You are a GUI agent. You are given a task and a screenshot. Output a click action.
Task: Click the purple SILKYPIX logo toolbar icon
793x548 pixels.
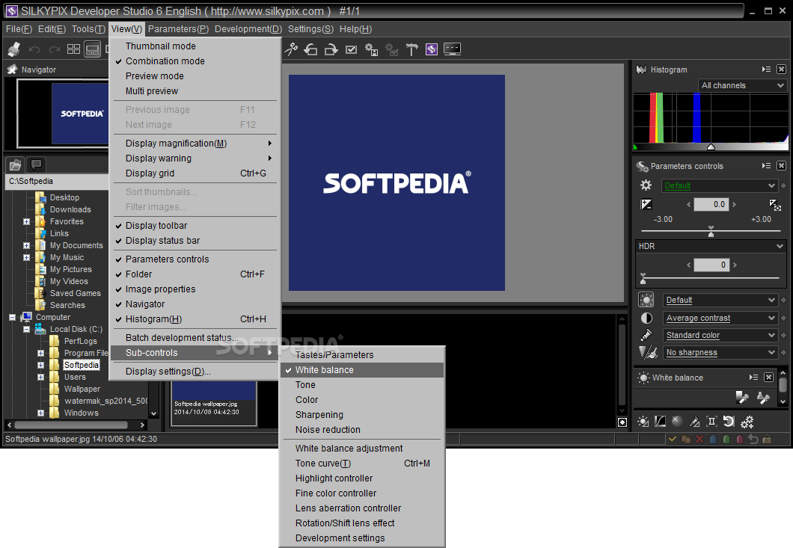(x=432, y=49)
